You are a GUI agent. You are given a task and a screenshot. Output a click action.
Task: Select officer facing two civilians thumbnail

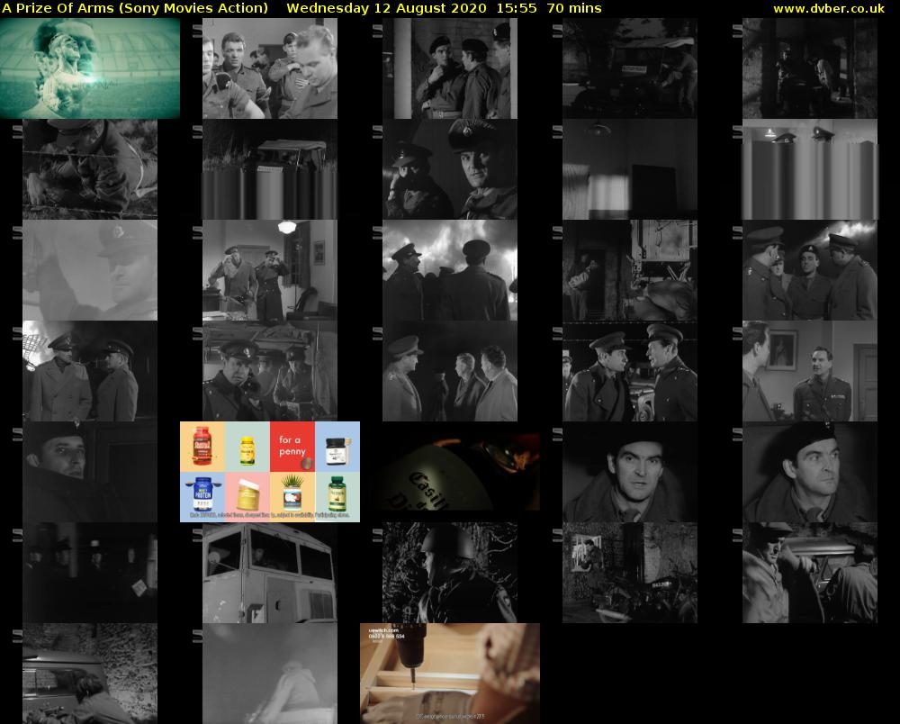(x=450, y=371)
